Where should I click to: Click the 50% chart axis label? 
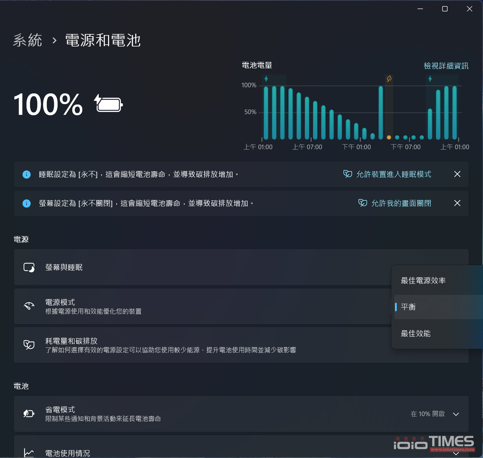[x=250, y=112]
